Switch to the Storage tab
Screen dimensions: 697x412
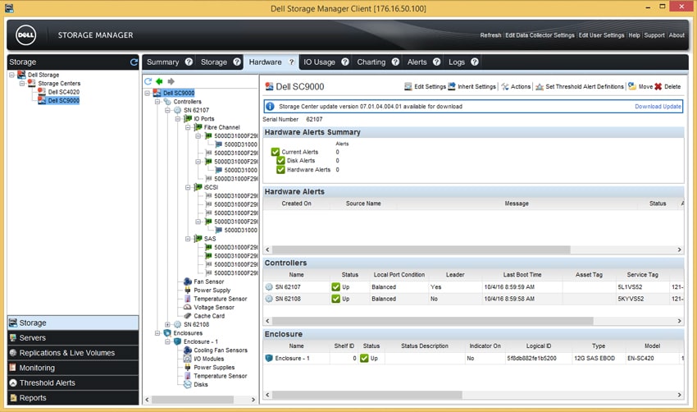click(x=214, y=62)
